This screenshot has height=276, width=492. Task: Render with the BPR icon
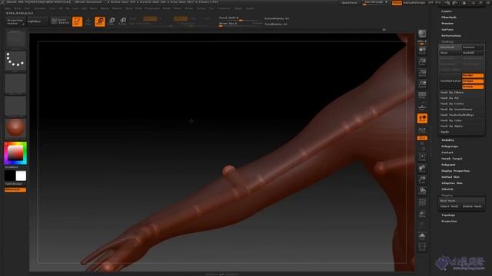422,34
